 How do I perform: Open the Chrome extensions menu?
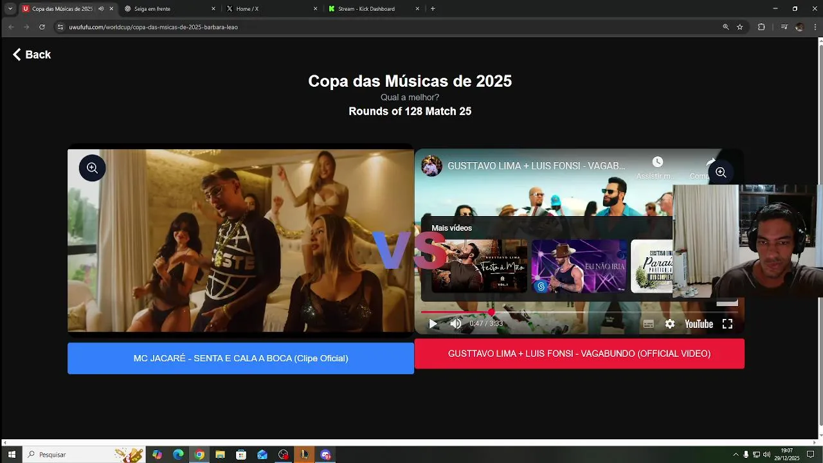click(x=761, y=27)
